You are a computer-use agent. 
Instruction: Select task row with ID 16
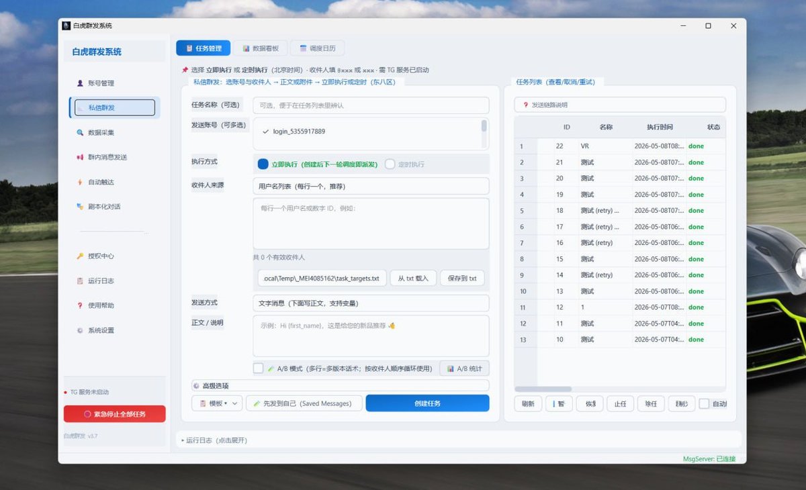620,243
